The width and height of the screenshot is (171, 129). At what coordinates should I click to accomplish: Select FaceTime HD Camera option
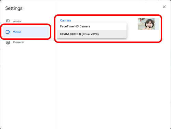click(x=92, y=26)
